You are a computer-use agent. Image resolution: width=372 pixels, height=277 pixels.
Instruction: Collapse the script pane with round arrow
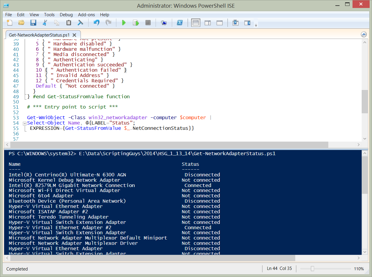pos(364,35)
